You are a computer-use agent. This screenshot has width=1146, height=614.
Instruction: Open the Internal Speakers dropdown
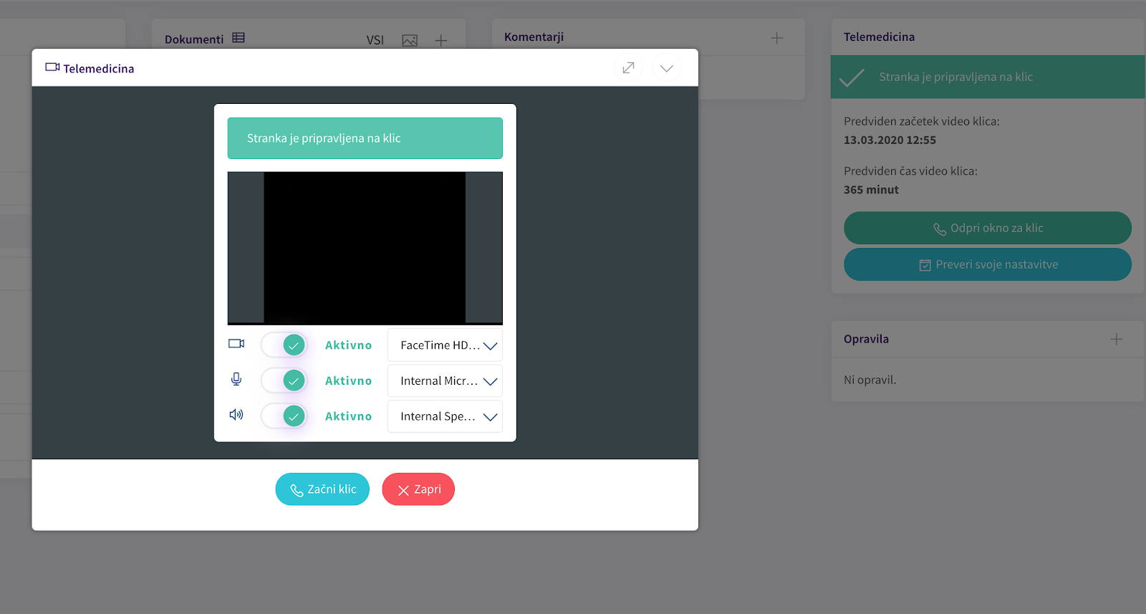pyautogui.click(x=445, y=416)
